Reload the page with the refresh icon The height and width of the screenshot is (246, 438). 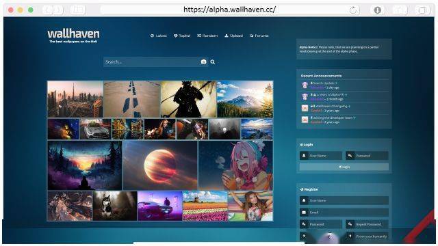[x=353, y=10]
